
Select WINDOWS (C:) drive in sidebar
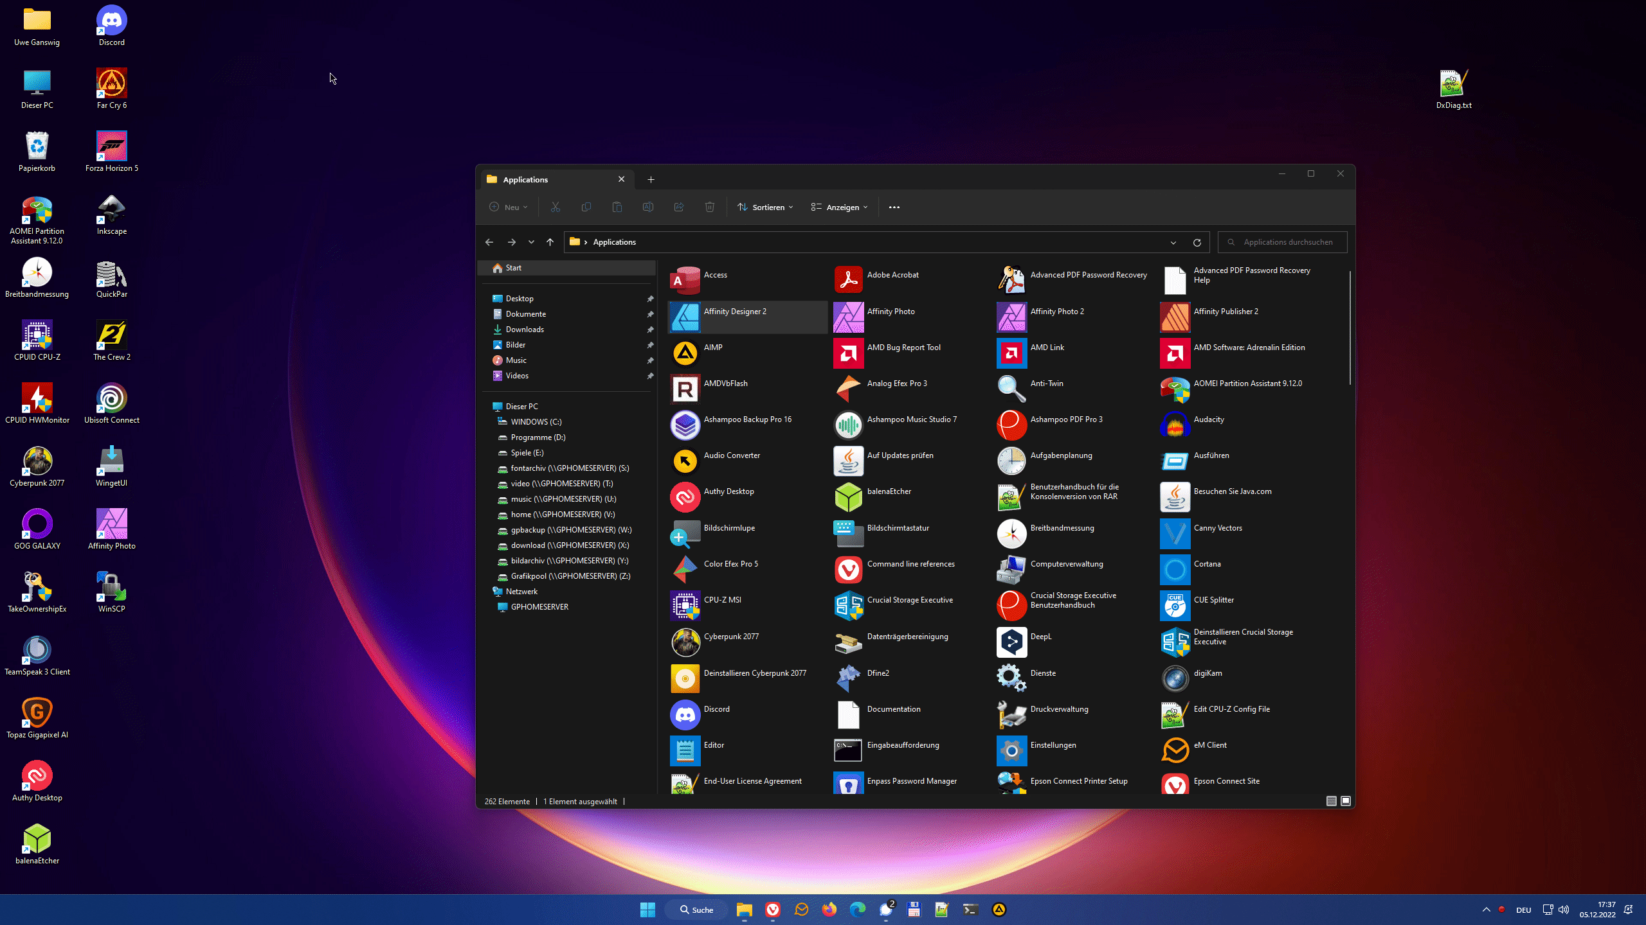(536, 422)
